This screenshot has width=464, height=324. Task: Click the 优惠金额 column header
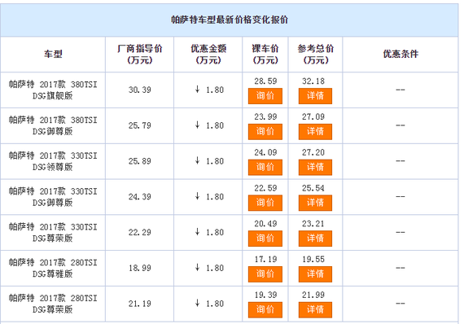[x=208, y=55]
